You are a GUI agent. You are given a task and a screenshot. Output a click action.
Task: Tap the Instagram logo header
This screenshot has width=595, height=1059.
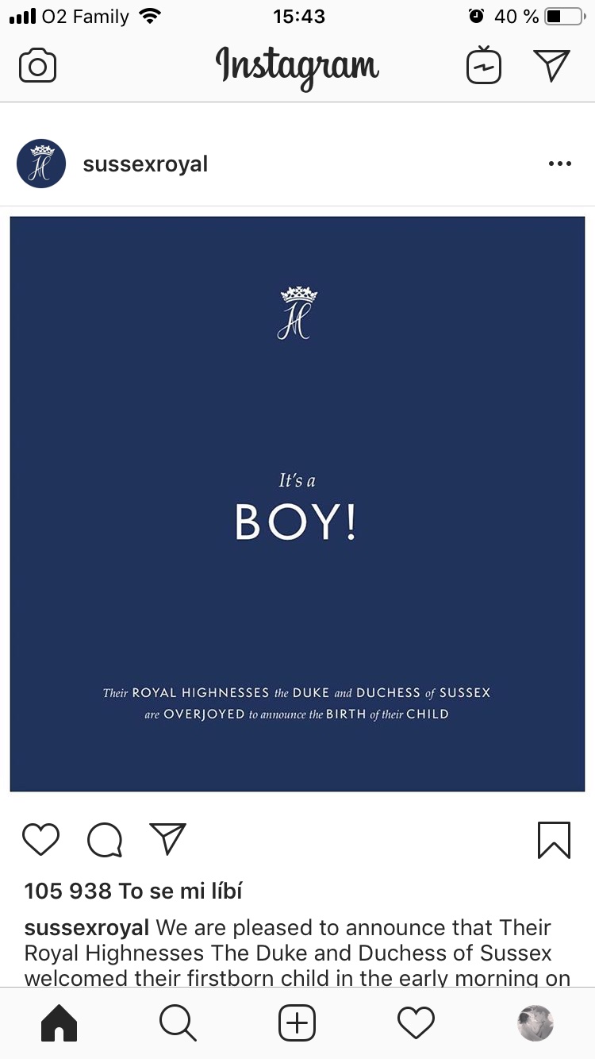click(297, 66)
